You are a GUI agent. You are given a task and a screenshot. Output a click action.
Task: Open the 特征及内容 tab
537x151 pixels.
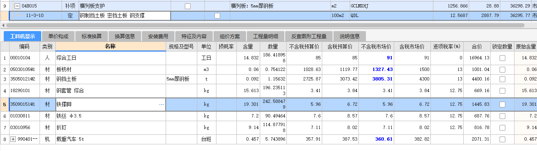click(x=194, y=36)
